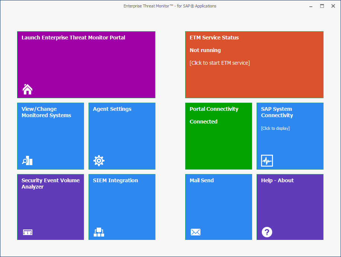Minimize the Enterprise Threat Monitor window

point(311,6)
